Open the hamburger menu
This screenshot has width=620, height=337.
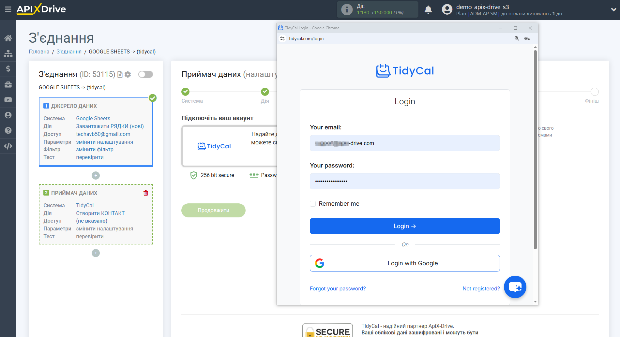pos(8,9)
